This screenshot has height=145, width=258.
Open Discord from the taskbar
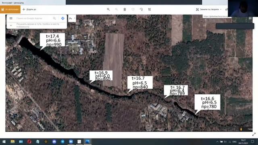54,141
